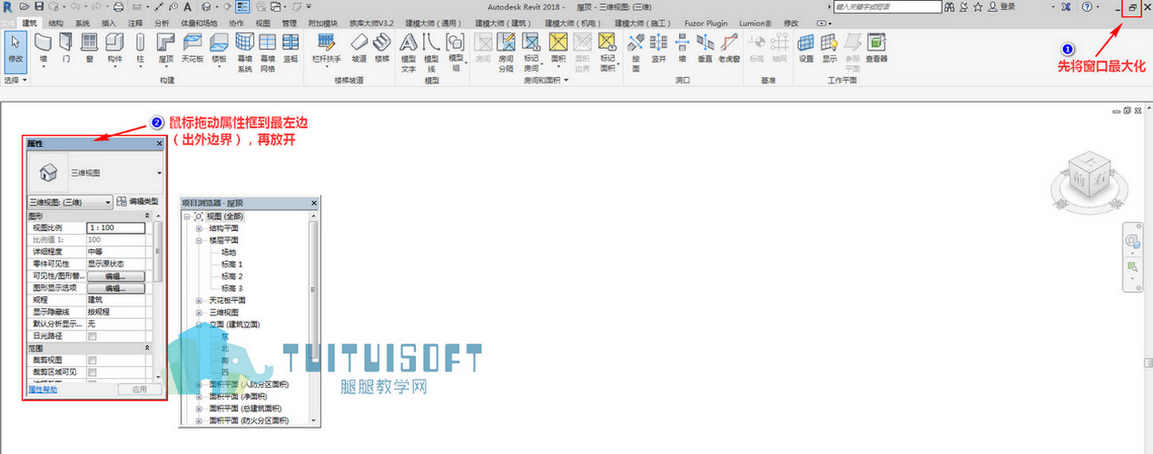Screen dimensions: 1153x454
Task: Select the 房间分隔 room separator tool
Action: (506, 52)
